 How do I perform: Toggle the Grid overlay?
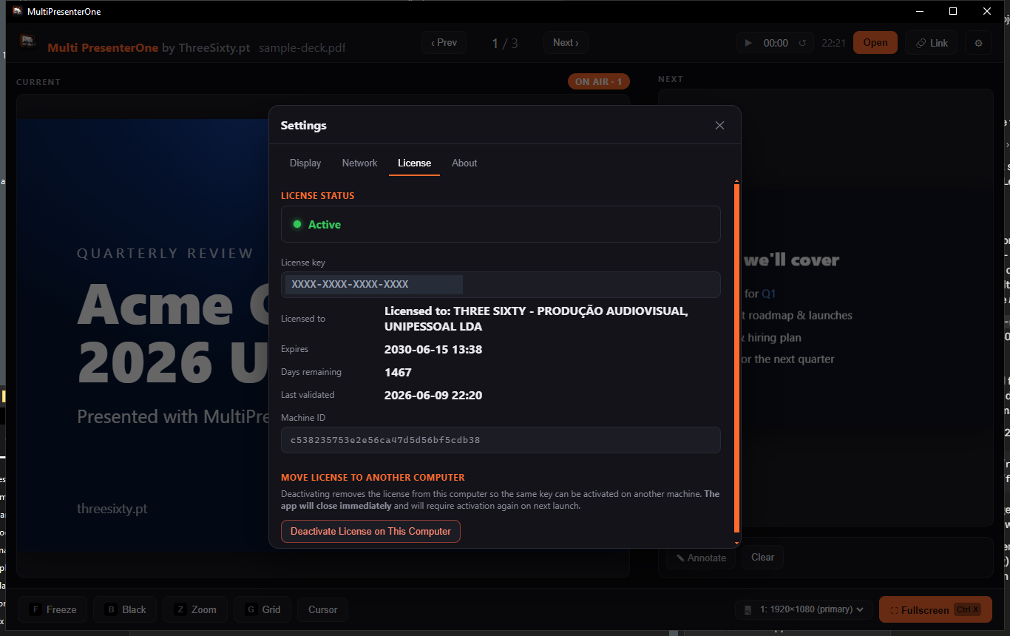pyautogui.click(x=262, y=609)
